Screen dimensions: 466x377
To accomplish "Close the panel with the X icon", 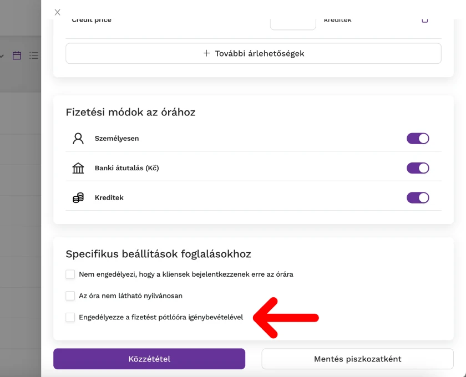I will click(57, 12).
